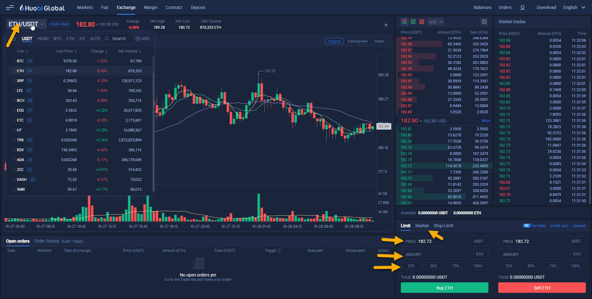
Task: Switch to ALTS market tab
Action: point(95,39)
